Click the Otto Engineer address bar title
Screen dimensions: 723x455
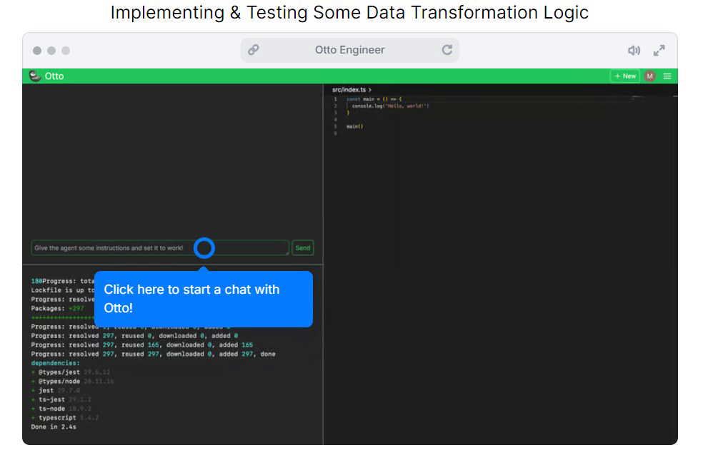349,50
